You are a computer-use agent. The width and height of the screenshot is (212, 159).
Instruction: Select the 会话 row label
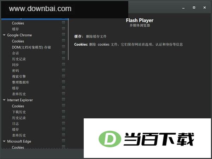tap(16, 53)
